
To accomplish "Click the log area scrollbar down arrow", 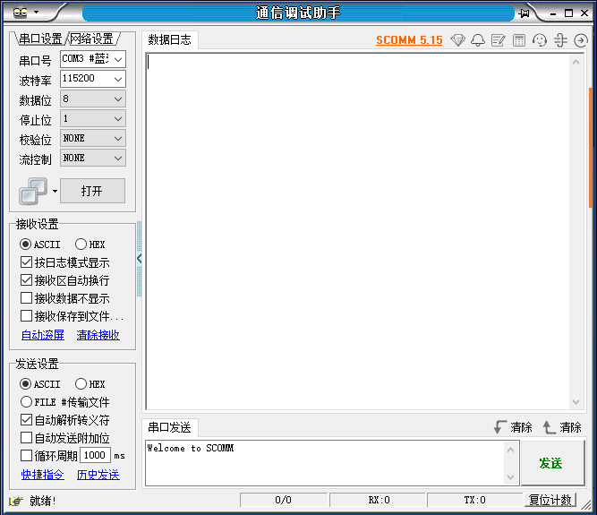I will point(576,402).
